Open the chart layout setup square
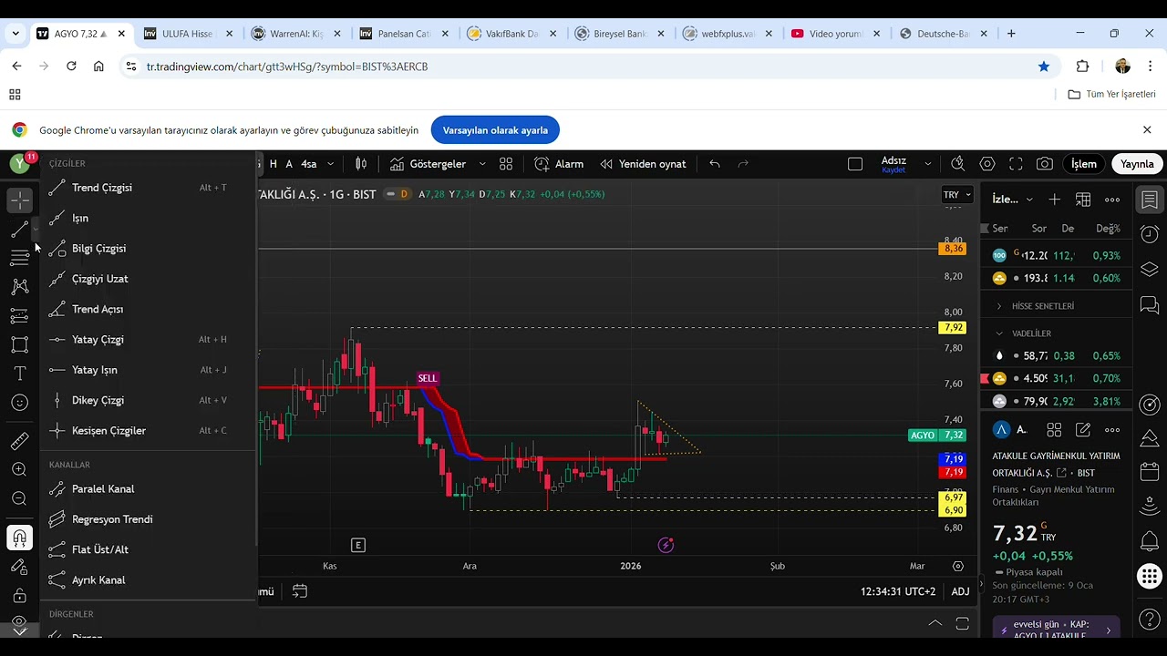This screenshot has width=1167, height=656. tap(855, 164)
